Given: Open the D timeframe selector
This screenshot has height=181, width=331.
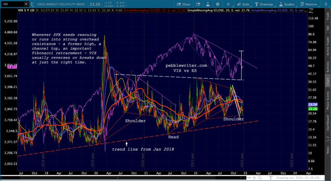Looking at the screenshot, I should tap(228, 4).
